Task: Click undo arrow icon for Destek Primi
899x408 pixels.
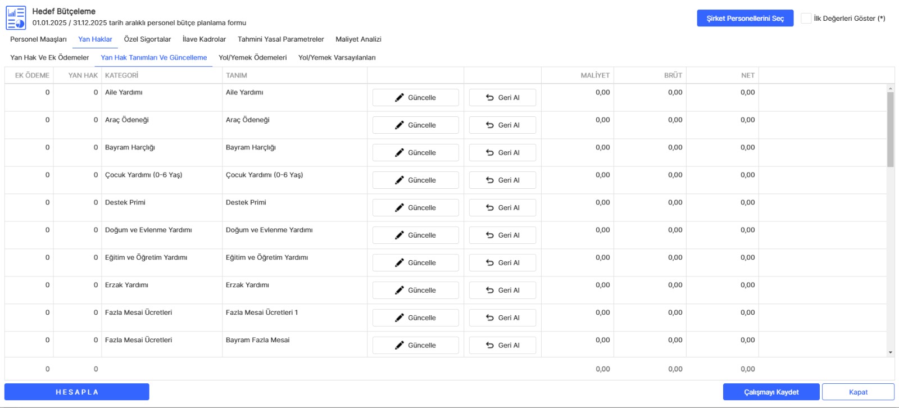Action: 490,208
